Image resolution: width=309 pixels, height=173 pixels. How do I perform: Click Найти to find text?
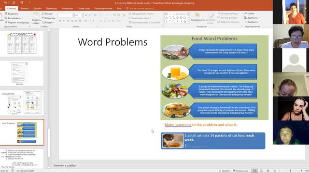click(x=249, y=13)
